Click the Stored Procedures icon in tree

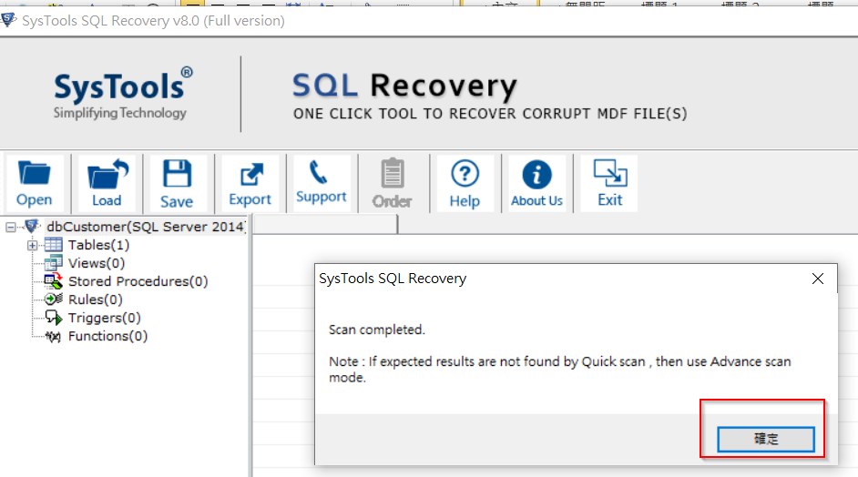tap(54, 281)
